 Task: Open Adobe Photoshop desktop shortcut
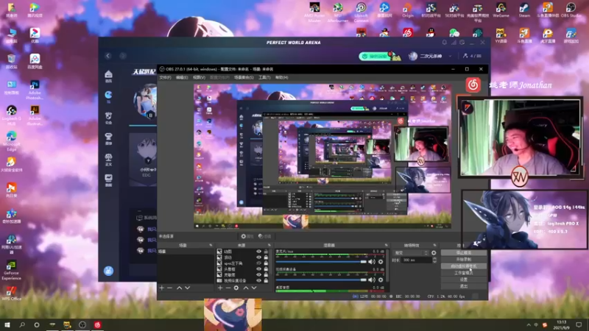pyautogui.click(x=35, y=90)
